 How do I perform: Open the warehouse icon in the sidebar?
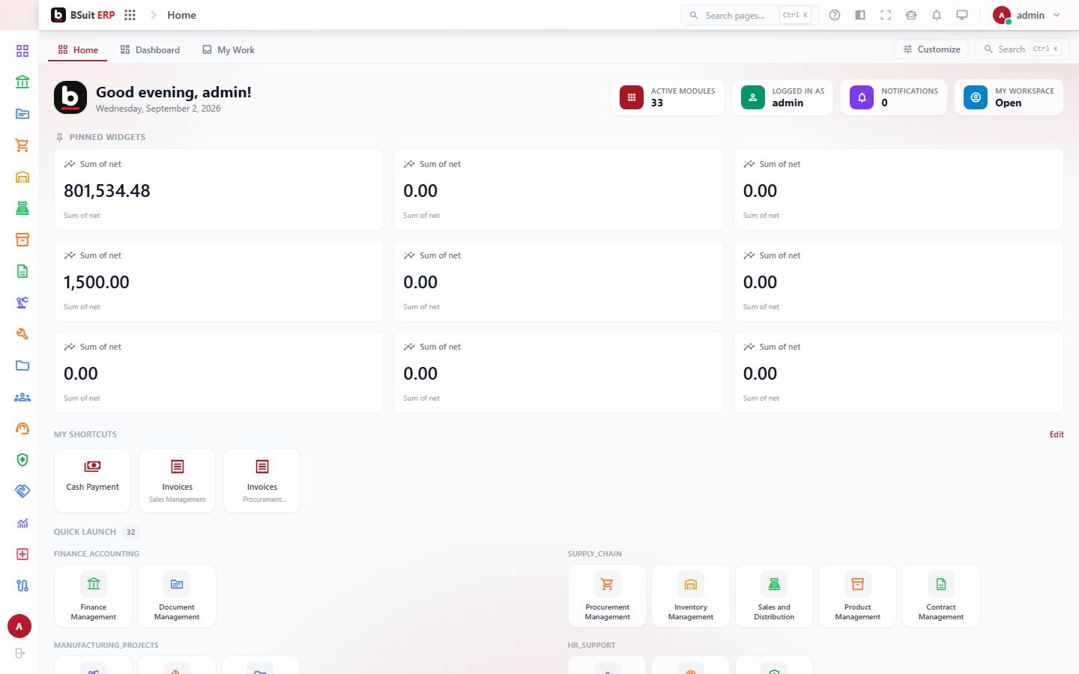tap(22, 177)
